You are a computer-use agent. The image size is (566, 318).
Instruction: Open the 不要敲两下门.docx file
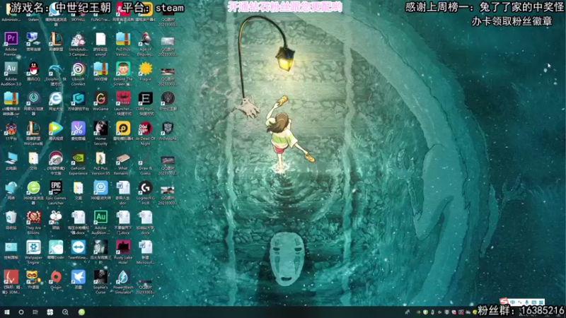point(122,218)
